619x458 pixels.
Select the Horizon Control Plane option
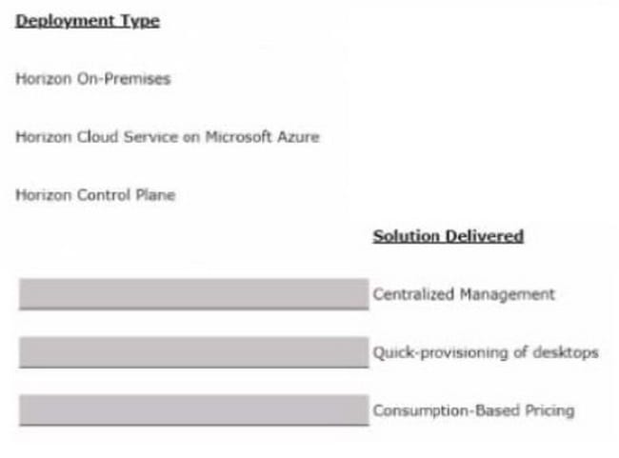pos(95,194)
